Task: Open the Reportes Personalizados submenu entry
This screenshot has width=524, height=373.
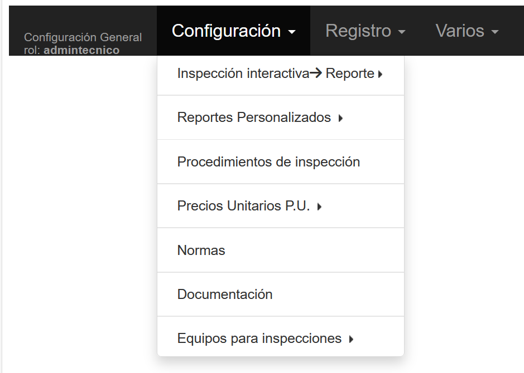Action: point(254,117)
